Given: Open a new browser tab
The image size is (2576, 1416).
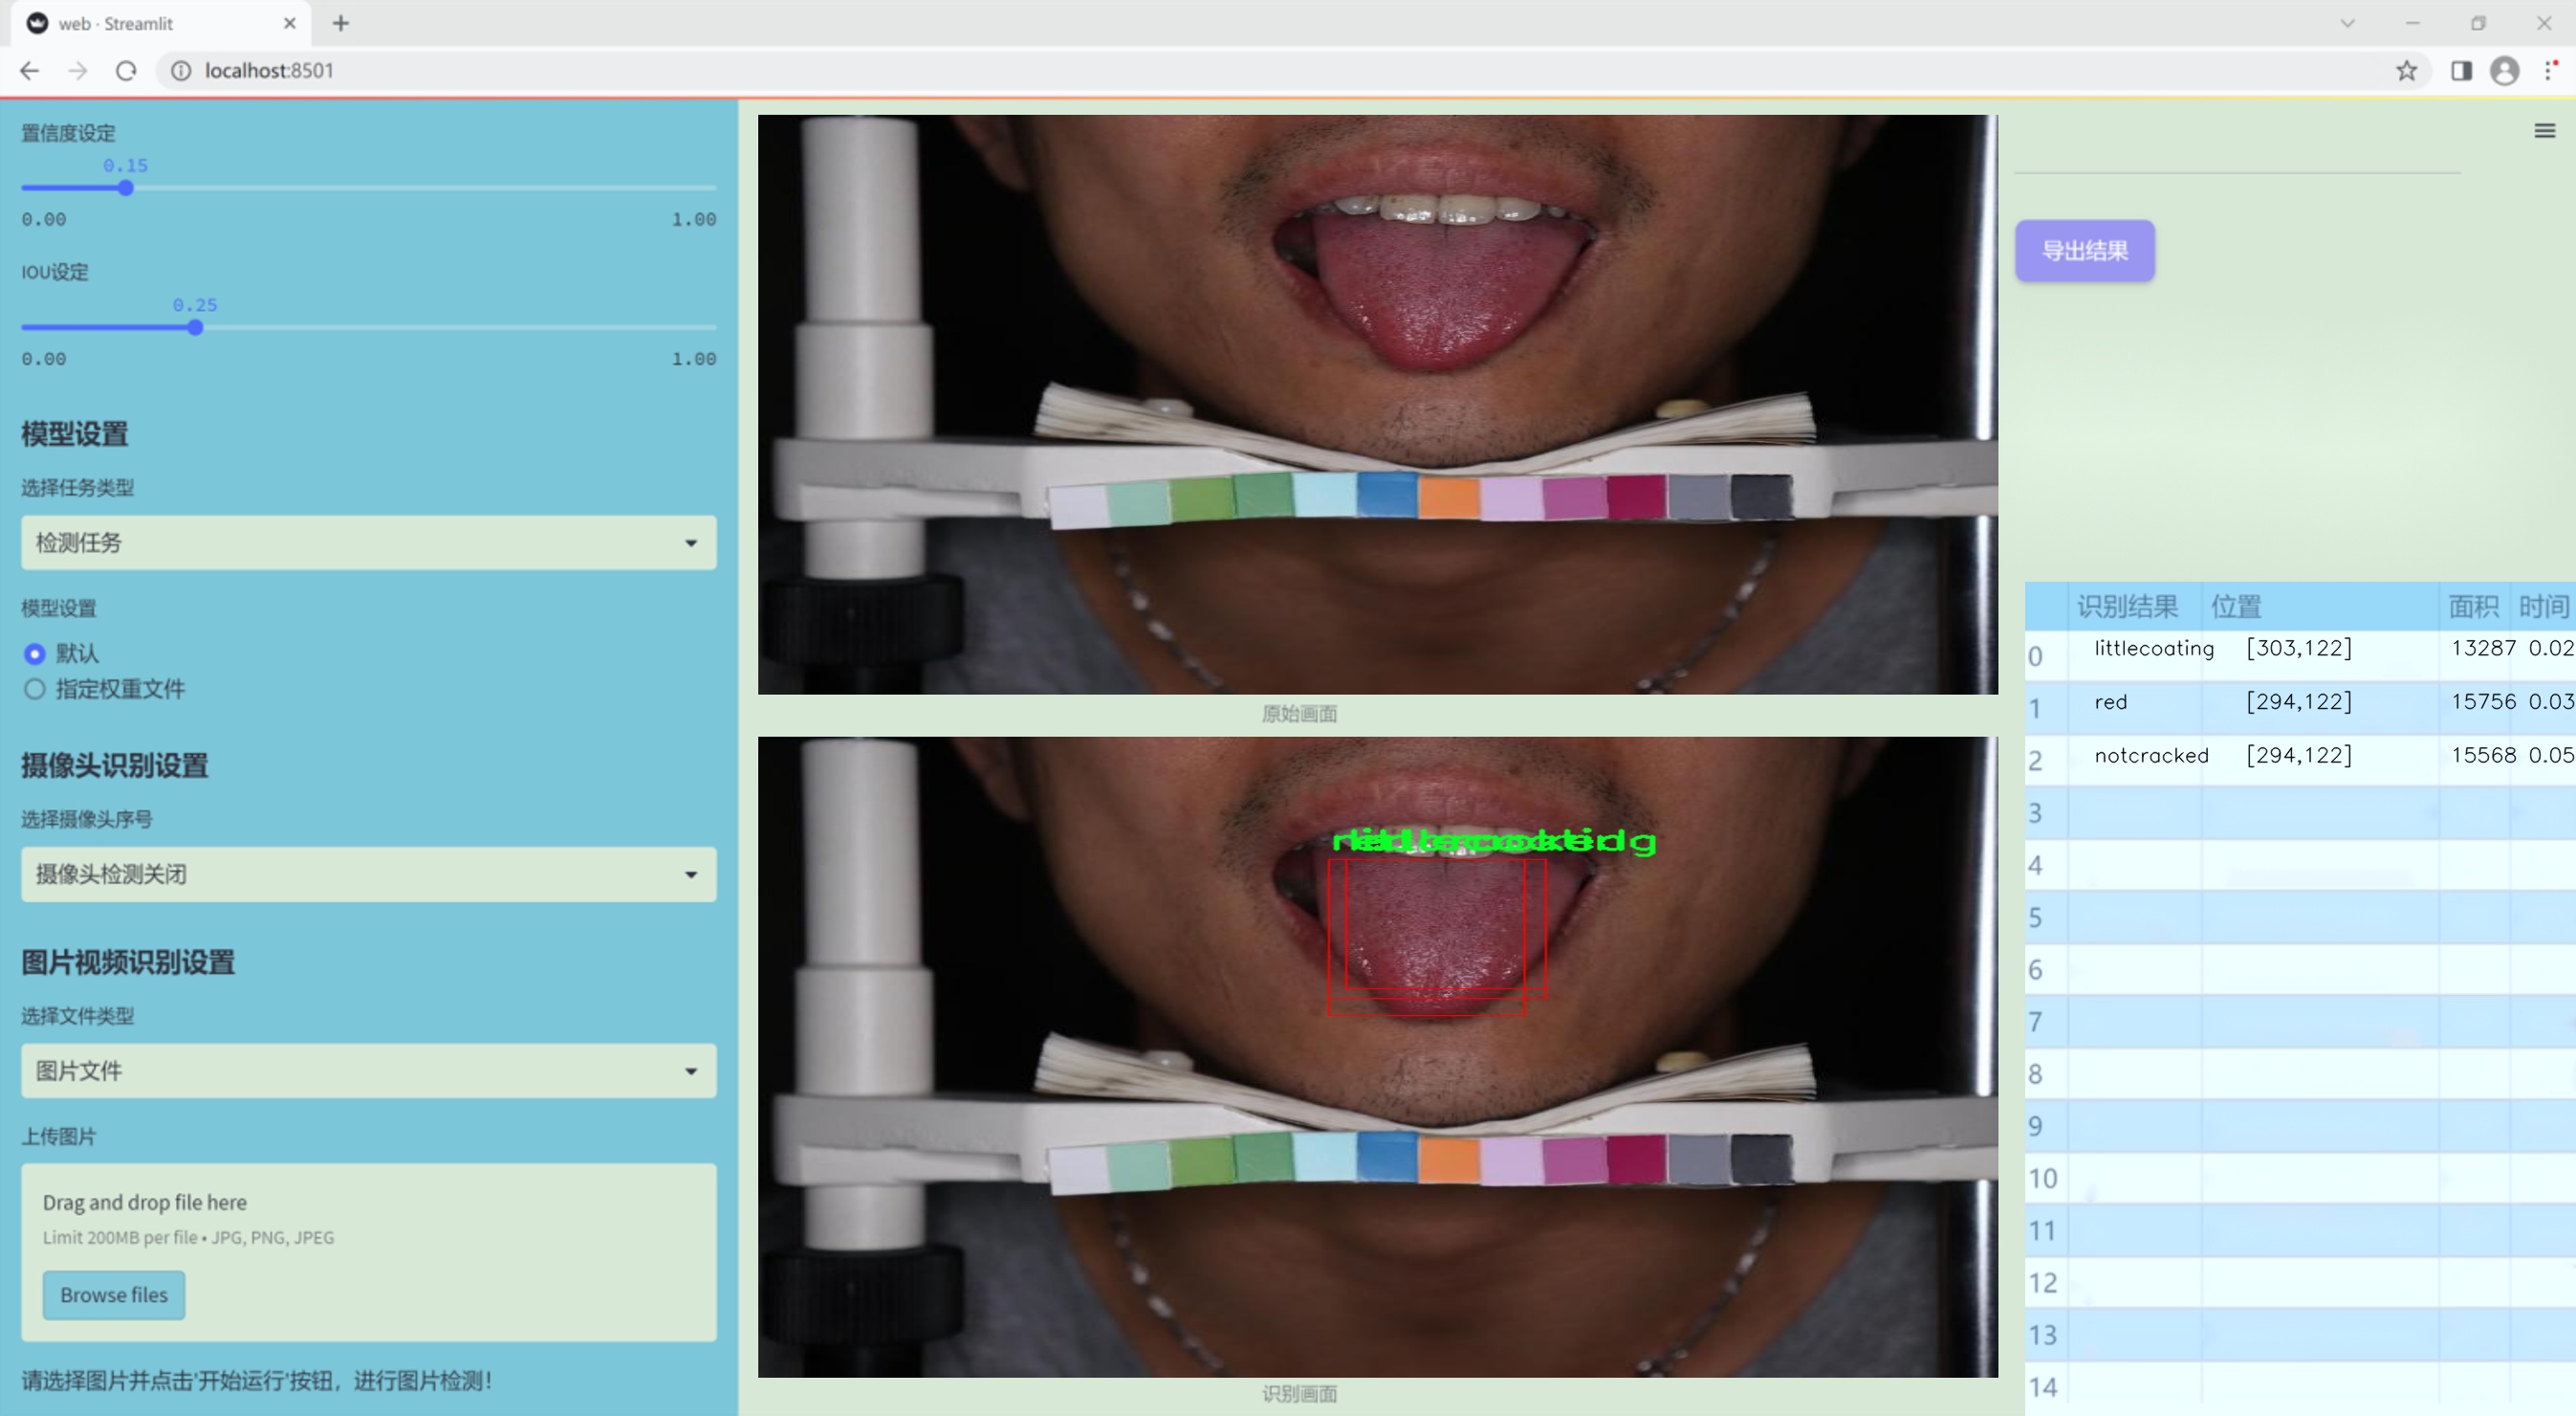Looking at the screenshot, I should [x=341, y=23].
